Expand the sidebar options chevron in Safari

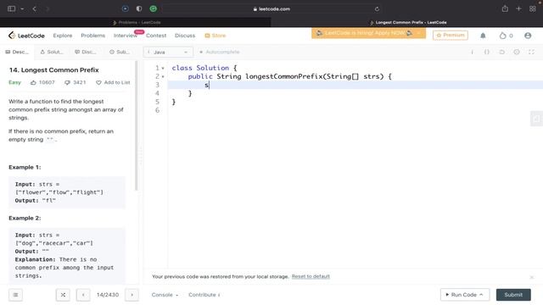coord(22,8)
